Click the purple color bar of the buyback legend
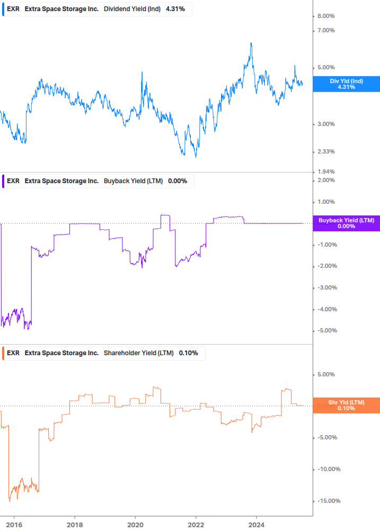This screenshot has height=532, width=380. point(3,181)
